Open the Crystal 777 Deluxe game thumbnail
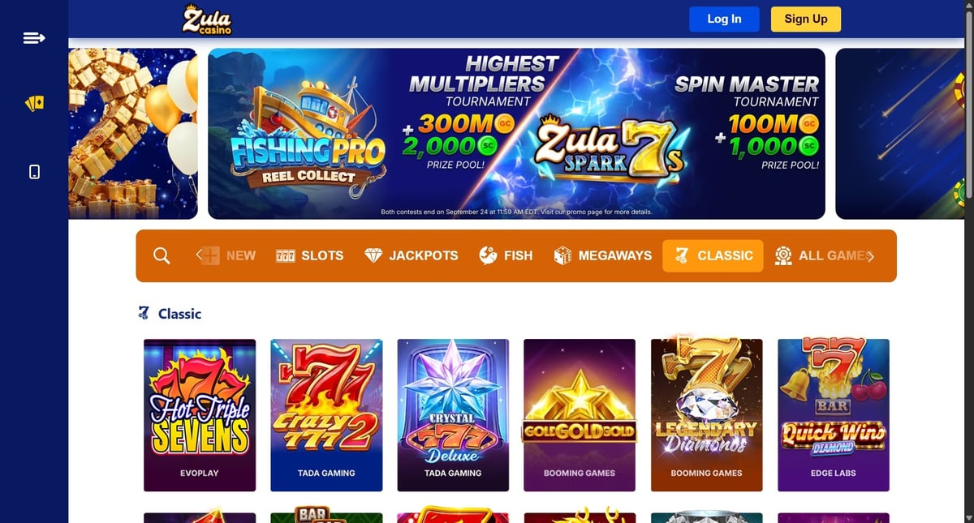Viewport: 974px width, 523px height. coord(453,415)
